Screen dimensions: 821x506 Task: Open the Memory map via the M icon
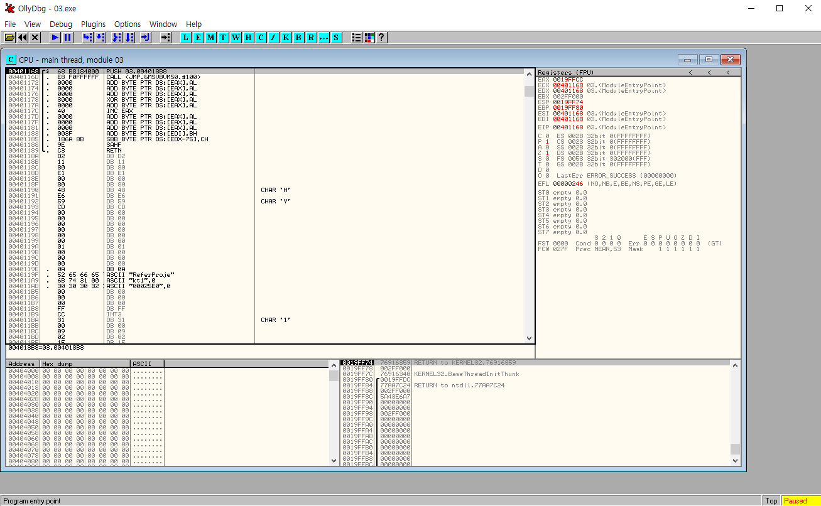[210, 38]
